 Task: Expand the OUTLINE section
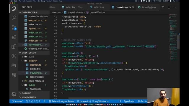[34, 93]
